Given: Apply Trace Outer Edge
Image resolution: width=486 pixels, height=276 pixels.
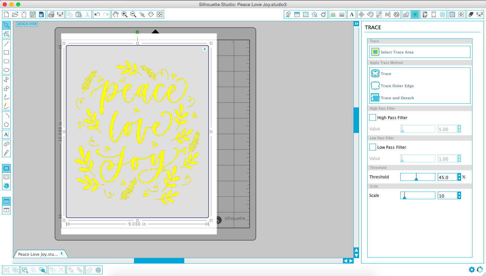Looking at the screenshot, I should (420, 85).
